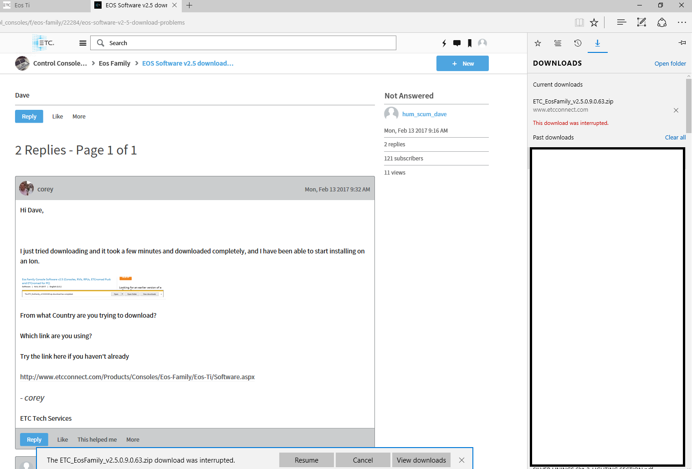
Task: Switch to Favorites tab in Hub
Action: click(x=538, y=43)
